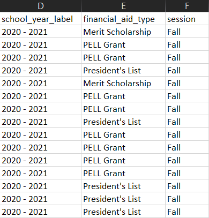Click the border between columns E and F headers
Screen dimensions: 209x218
pyautogui.click(x=165, y=6)
